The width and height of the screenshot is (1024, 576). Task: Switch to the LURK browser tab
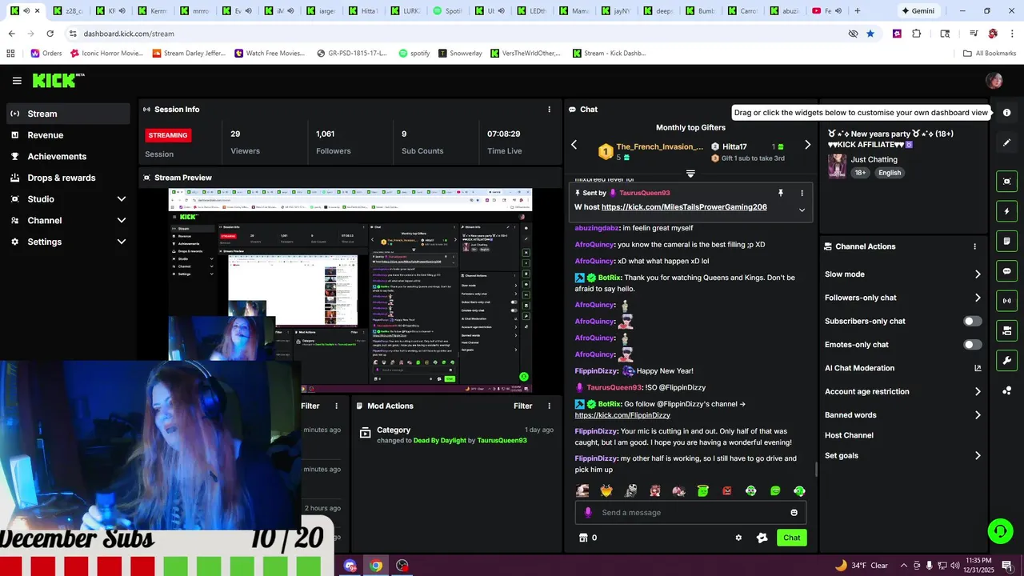[406, 11]
